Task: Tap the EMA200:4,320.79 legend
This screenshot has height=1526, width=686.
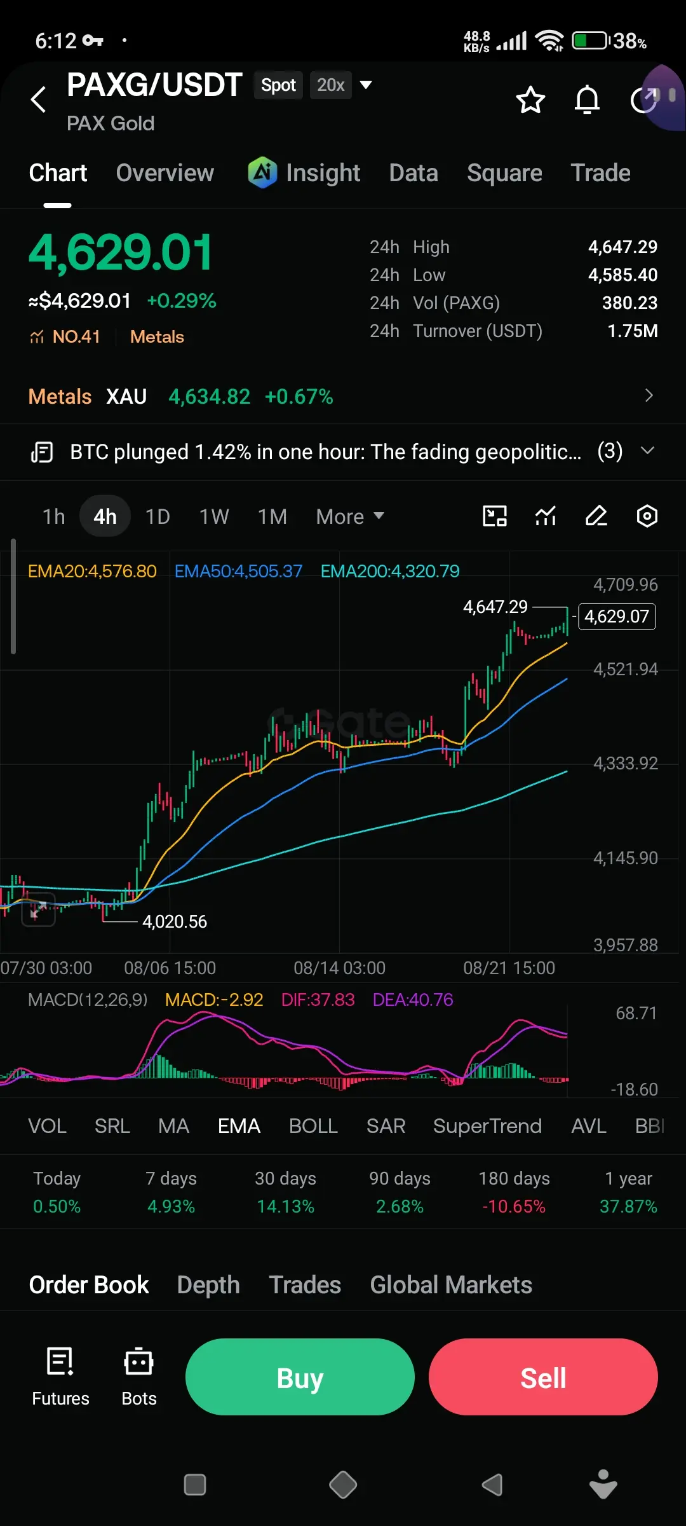Action: pyautogui.click(x=390, y=571)
